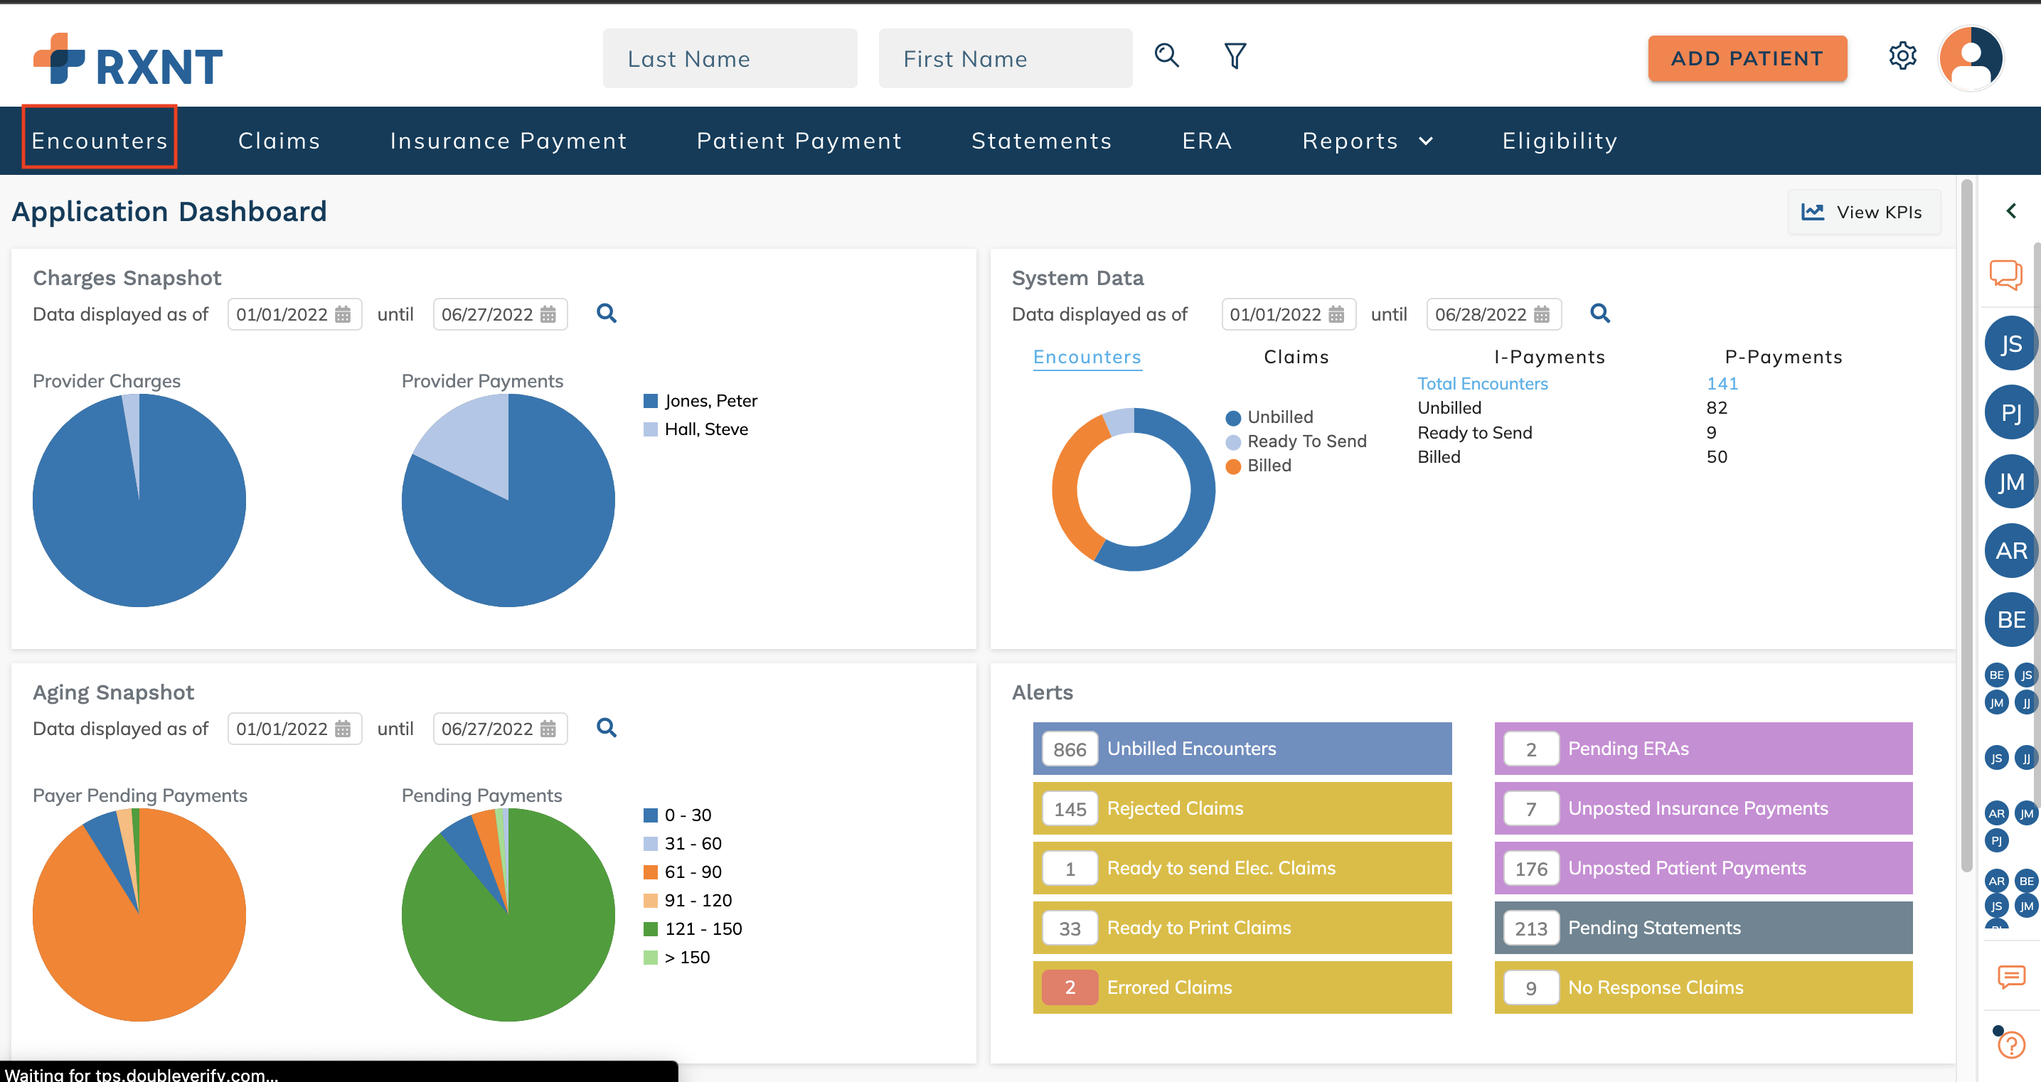Run Charges Snapshot date search
2041x1082 pixels.
point(606,314)
